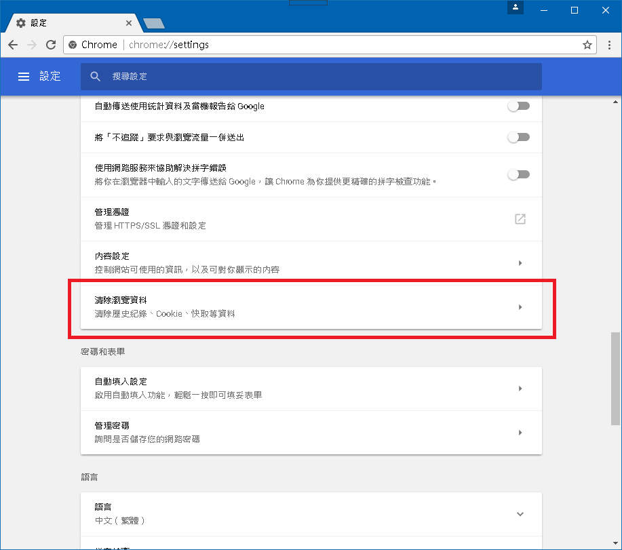Enable the 不追蹤 request toggle
This screenshot has height=550, width=622.
point(518,137)
